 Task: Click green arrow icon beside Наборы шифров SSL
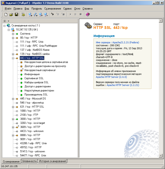click(21, 83)
